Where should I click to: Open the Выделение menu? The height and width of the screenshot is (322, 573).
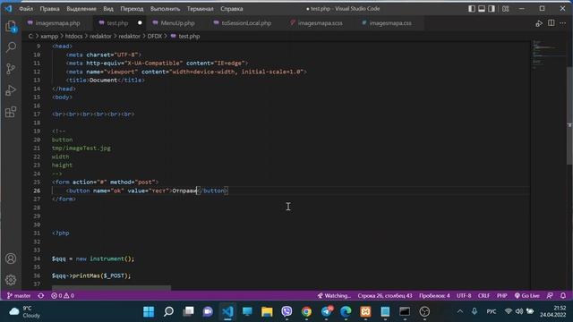[81, 8]
